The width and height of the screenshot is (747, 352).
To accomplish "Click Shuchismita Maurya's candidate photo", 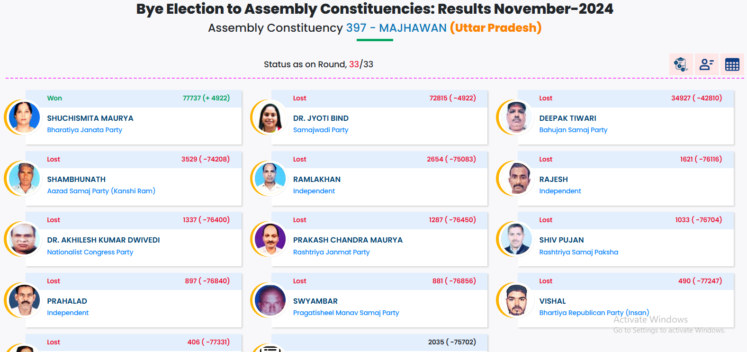I will click(x=24, y=117).
